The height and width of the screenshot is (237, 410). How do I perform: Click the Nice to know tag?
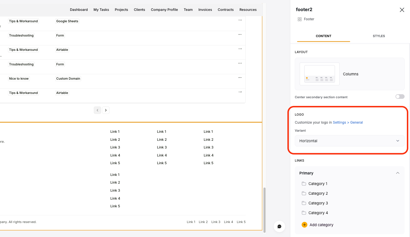point(19,79)
